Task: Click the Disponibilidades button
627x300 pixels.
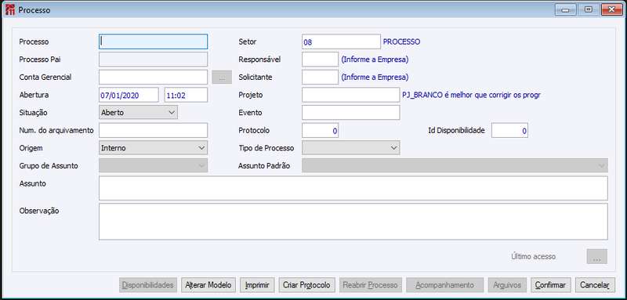Action: 148,285
